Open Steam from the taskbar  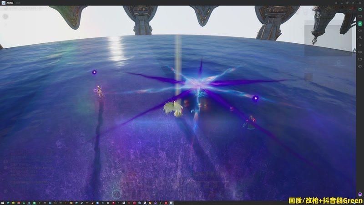pos(81,203)
